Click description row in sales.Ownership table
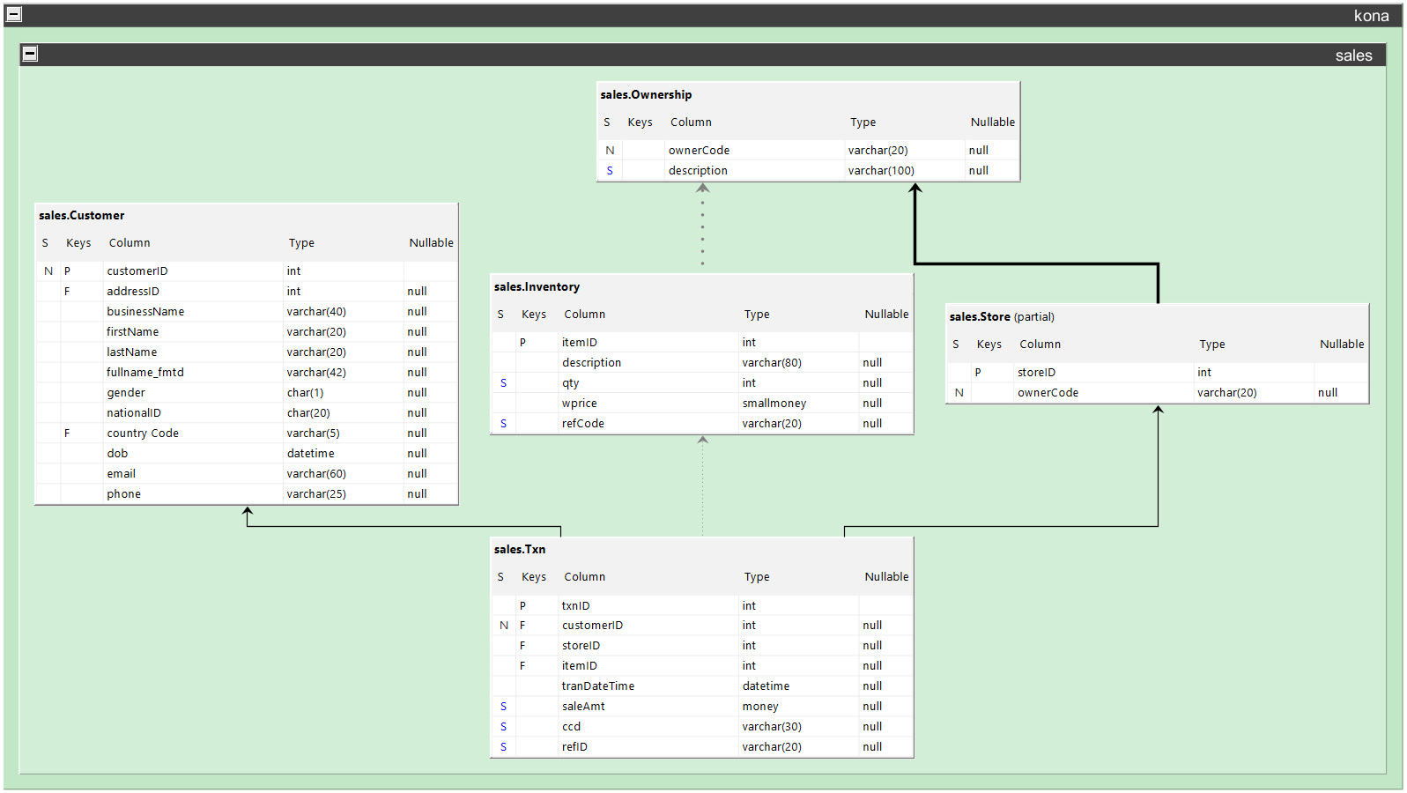1407x793 pixels. pos(809,170)
